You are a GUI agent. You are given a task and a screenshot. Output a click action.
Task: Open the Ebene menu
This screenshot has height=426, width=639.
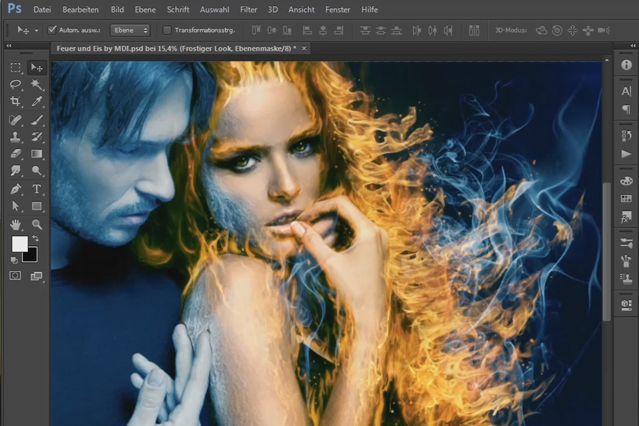tap(145, 10)
